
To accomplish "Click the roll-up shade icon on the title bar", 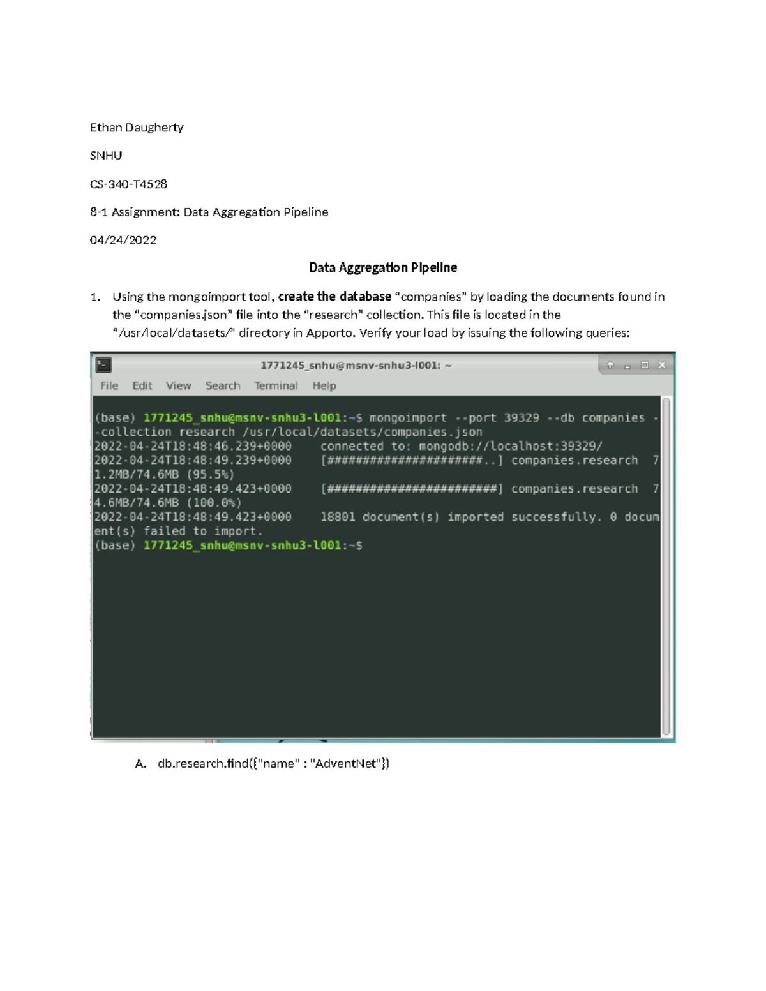I will [612, 364].
